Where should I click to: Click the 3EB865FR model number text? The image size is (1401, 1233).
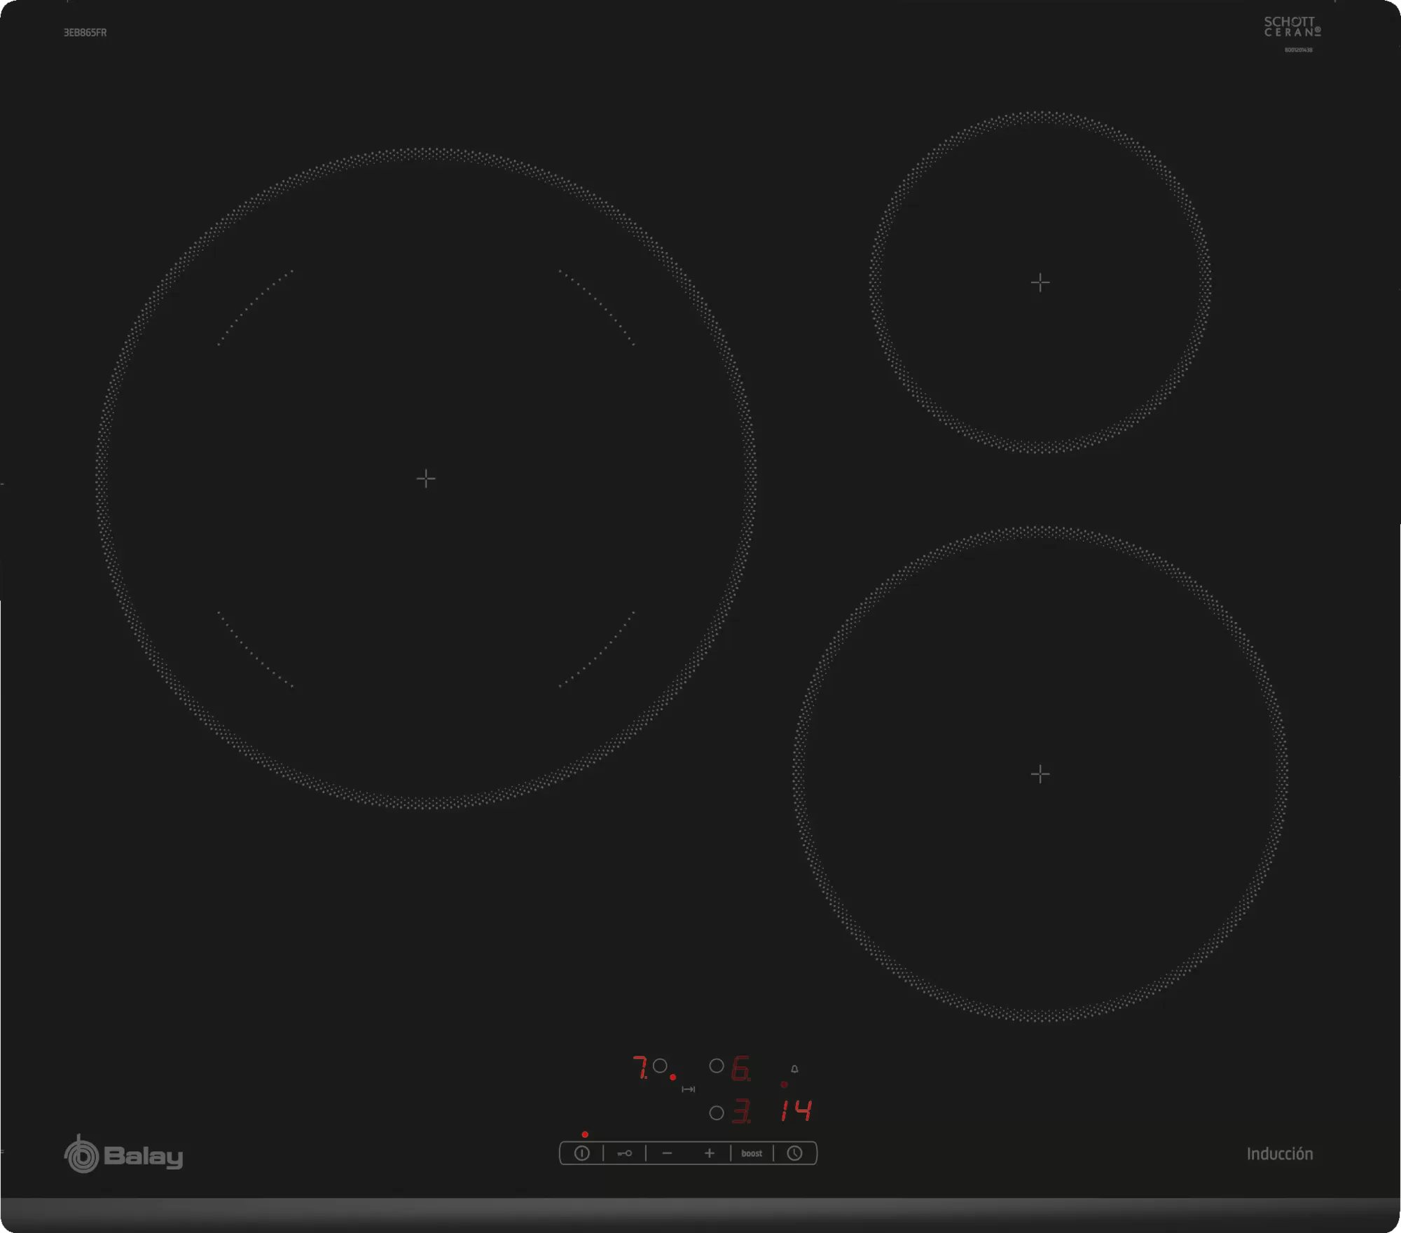pos(85,32)
